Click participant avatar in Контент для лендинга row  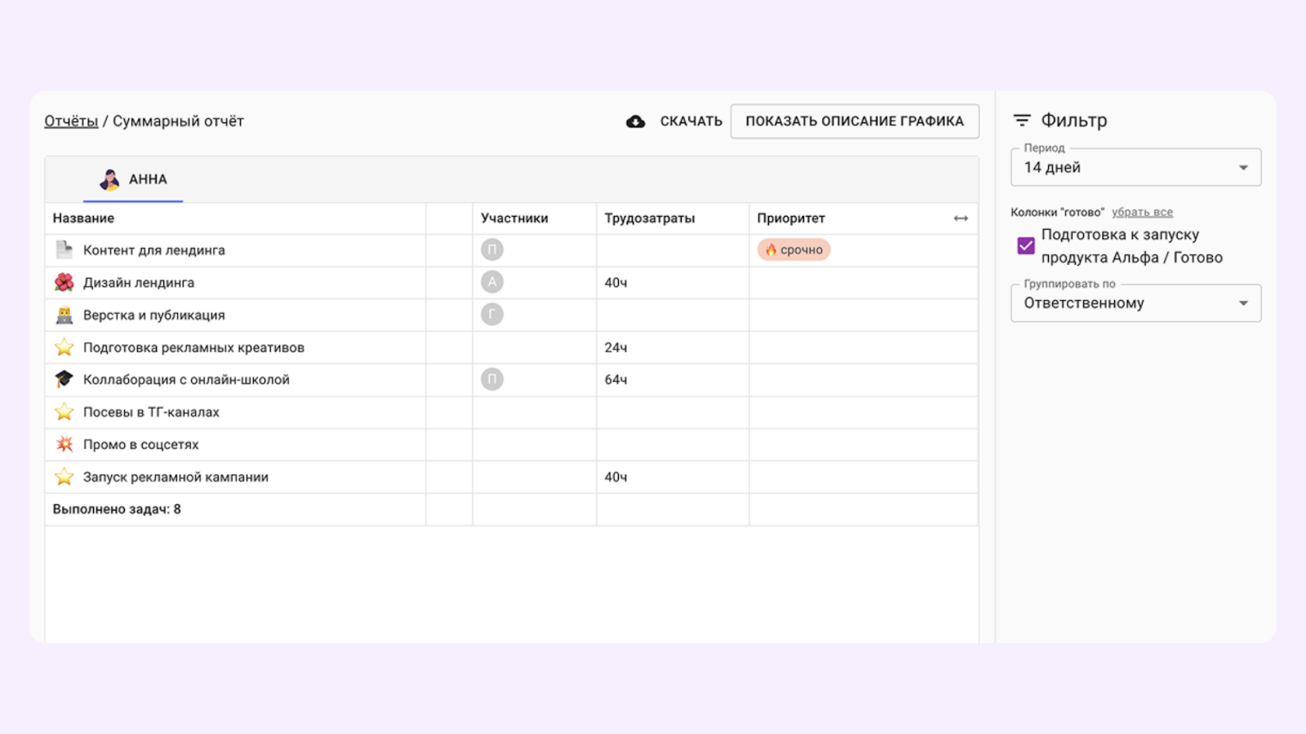(x=491, y=250)
